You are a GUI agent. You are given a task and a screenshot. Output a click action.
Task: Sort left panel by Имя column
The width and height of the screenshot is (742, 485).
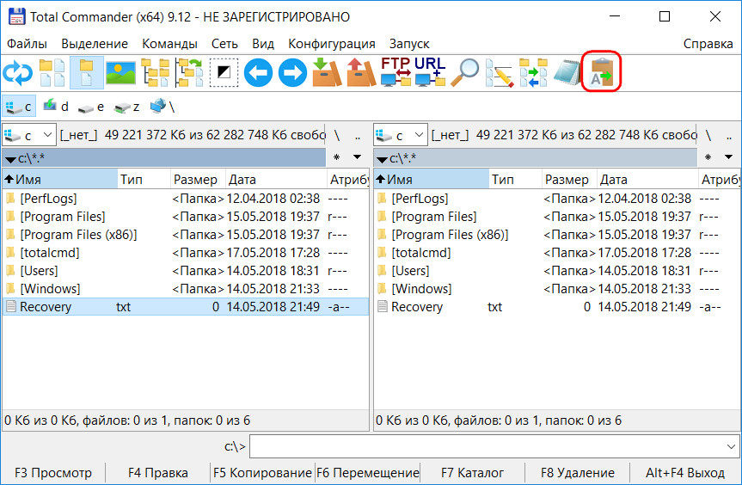point(60,180)
